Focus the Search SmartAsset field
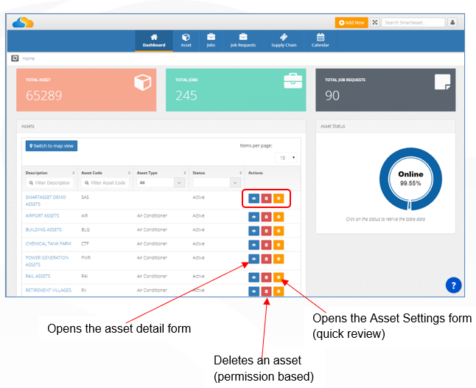Screen dimensions: 476x388 click(x=413, y=22)
